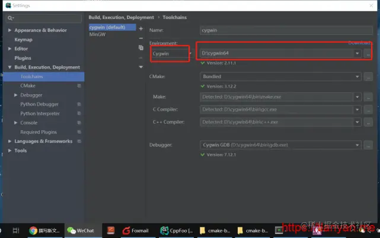Image resolution: width=380 pixels, height=238 pixels.
Task: Expand Languages & Frameworks section
Action: tap(9, 141)
